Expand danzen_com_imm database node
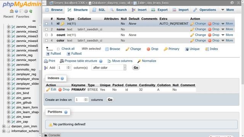Viewport: 244px width, 137px height. [x=4, y=126]
